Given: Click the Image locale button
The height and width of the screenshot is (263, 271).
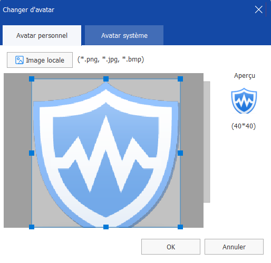Looking at the screenshot, I should 40,60.
